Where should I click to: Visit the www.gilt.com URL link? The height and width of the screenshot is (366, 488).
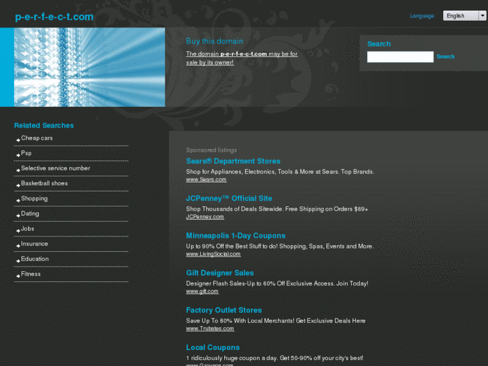(x=202, y=291)
